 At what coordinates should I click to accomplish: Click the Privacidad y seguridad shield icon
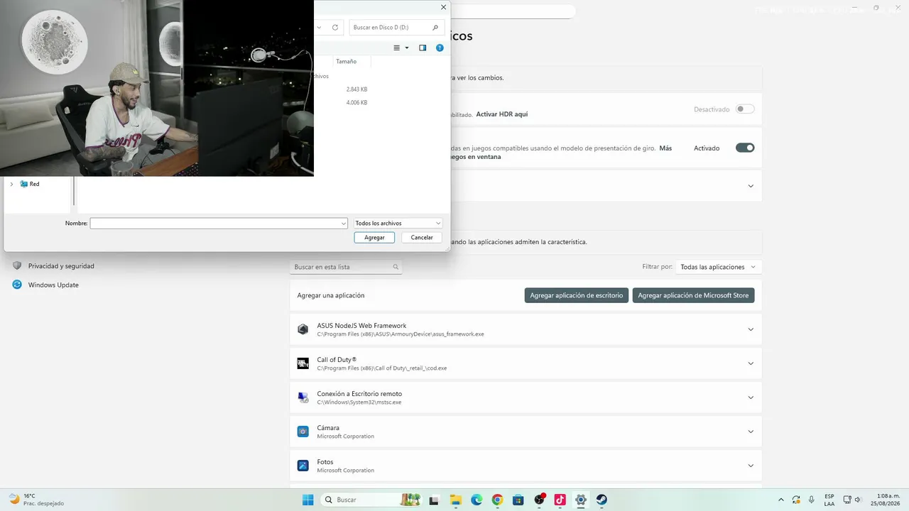pyautogui.click(x=17, y=265)
